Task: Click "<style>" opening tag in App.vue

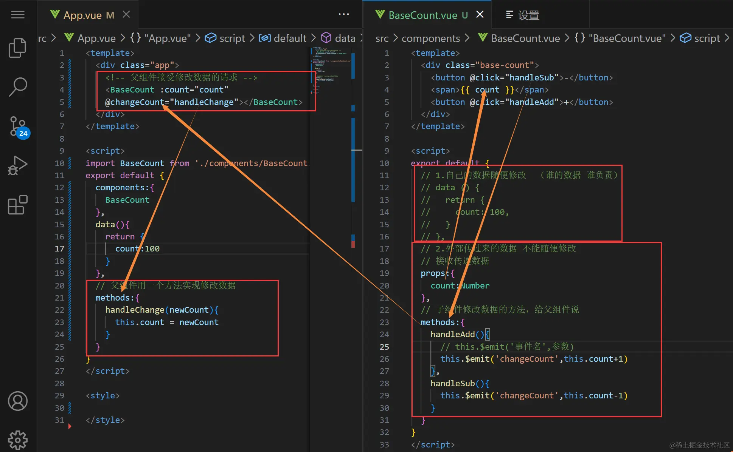Action: click(x=102, y=395)
